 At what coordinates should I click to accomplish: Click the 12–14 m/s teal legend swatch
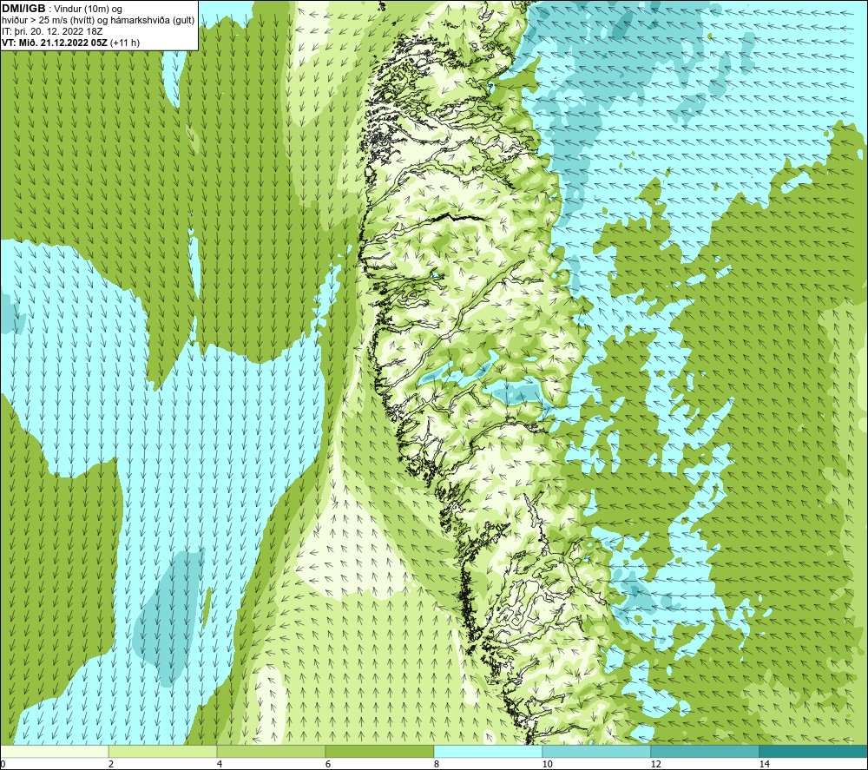click(x=705, y=751)
